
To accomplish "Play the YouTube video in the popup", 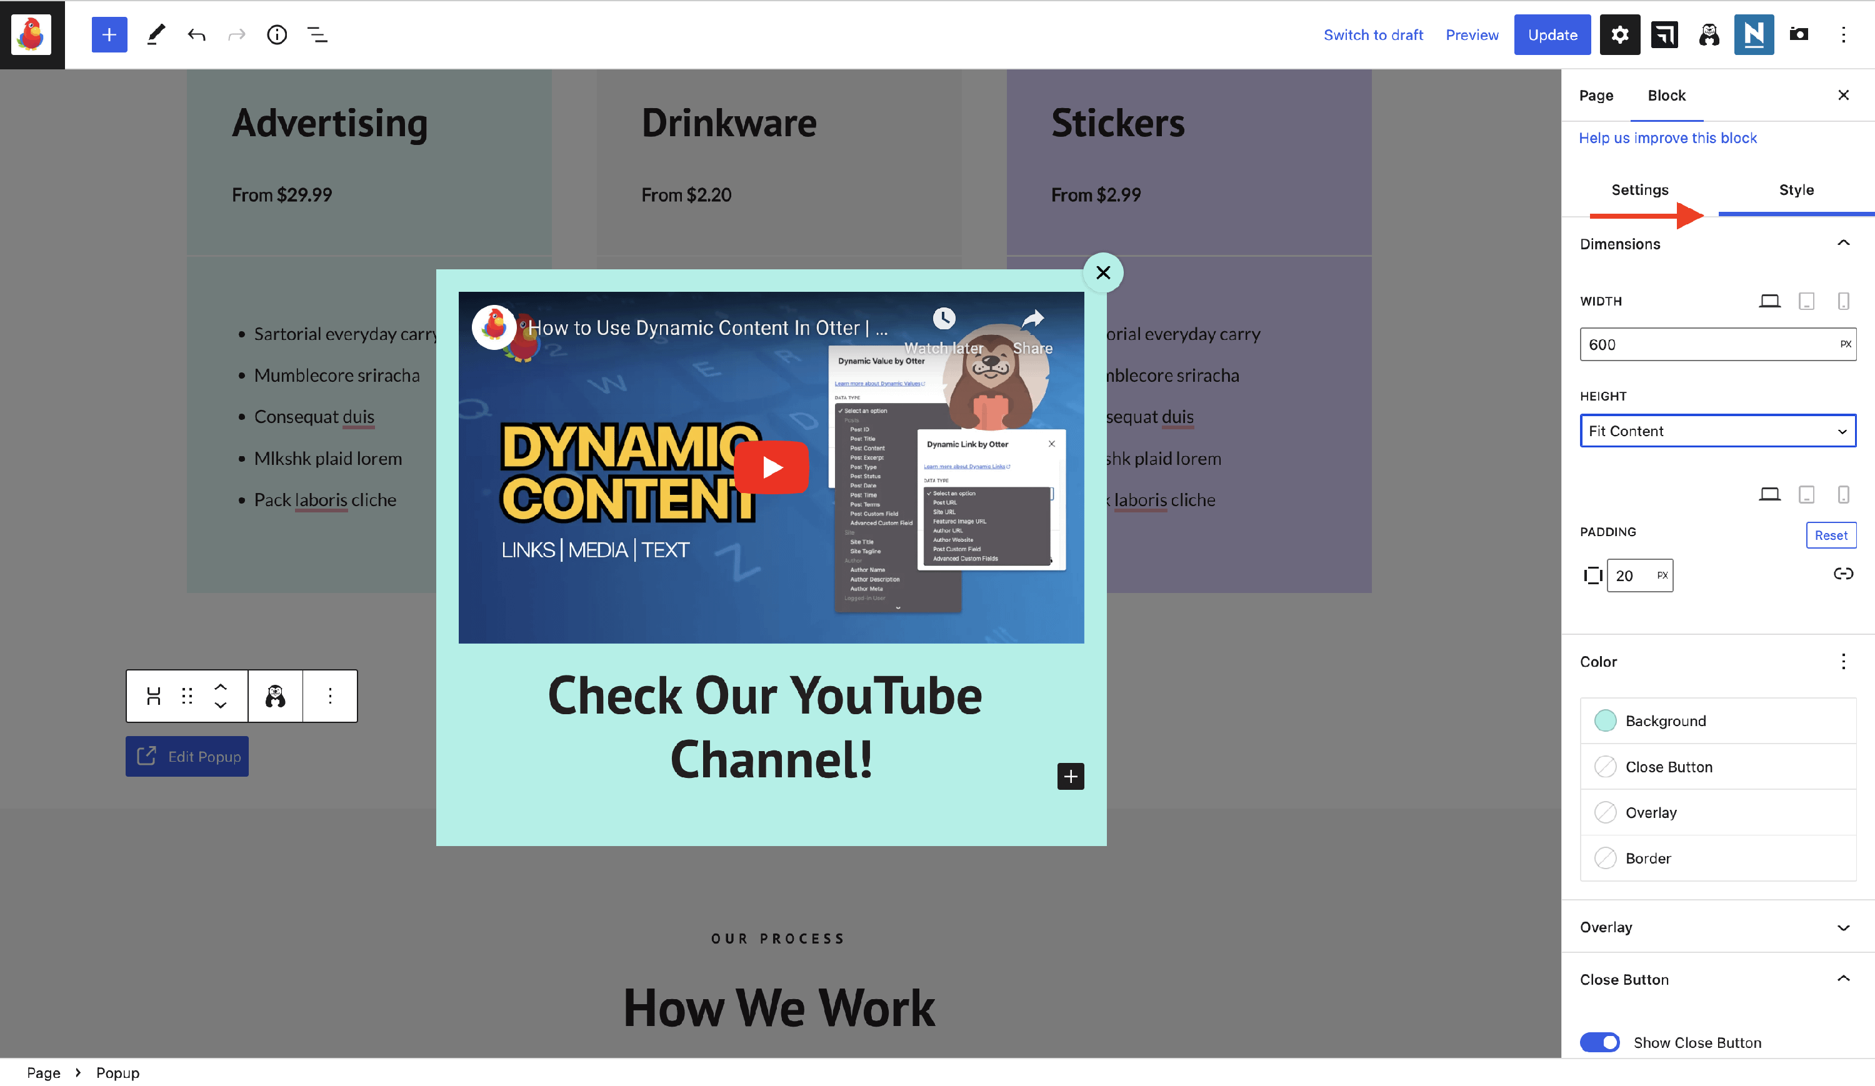I will click(771, 467).
